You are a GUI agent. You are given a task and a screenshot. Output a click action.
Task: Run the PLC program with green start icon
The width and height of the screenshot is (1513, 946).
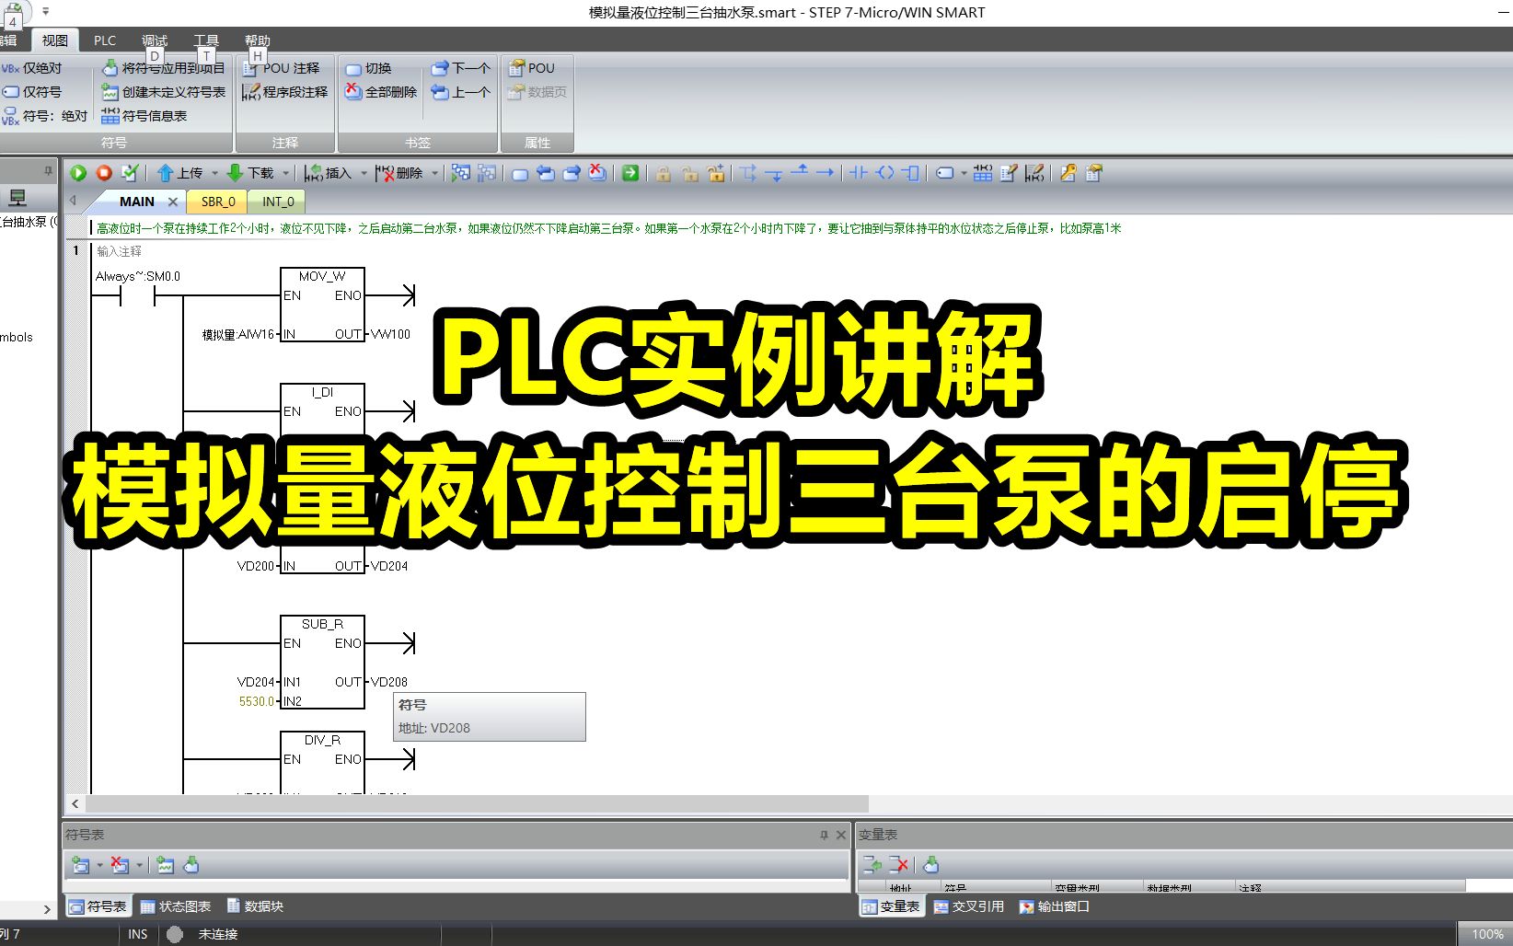[78, 173]
